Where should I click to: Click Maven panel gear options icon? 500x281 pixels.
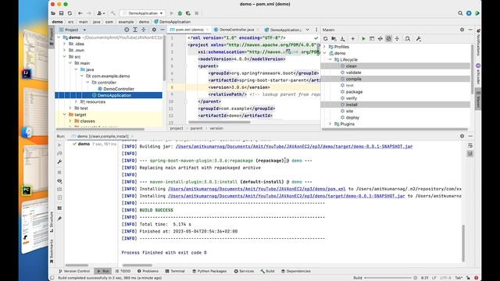tap(462, 30)
